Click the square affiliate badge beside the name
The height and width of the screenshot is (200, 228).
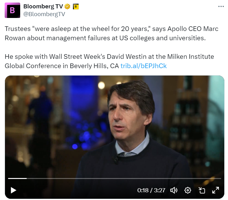(76, 7)
